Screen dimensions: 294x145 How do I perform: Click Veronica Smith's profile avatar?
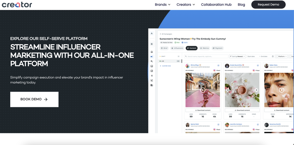tap(266, 125)
